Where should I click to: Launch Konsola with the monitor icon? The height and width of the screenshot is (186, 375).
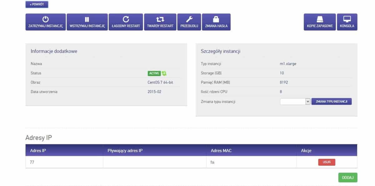(347, 19)
